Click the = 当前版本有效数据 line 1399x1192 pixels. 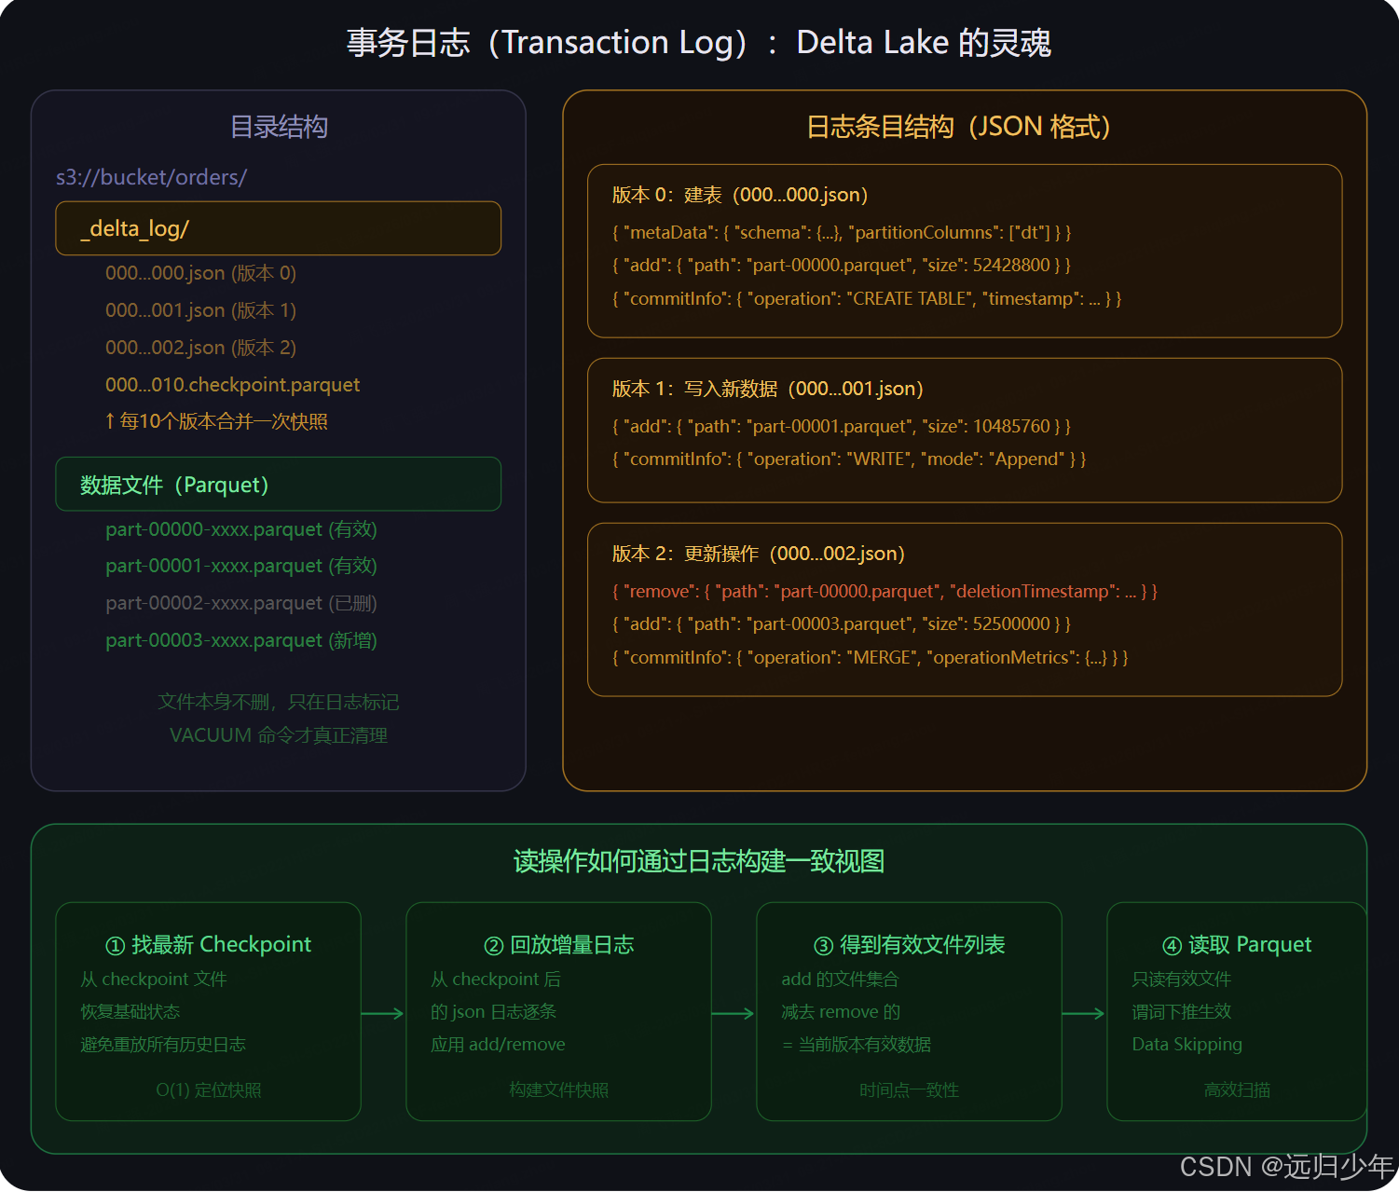pyautogui.click(x=857, y=1045)
